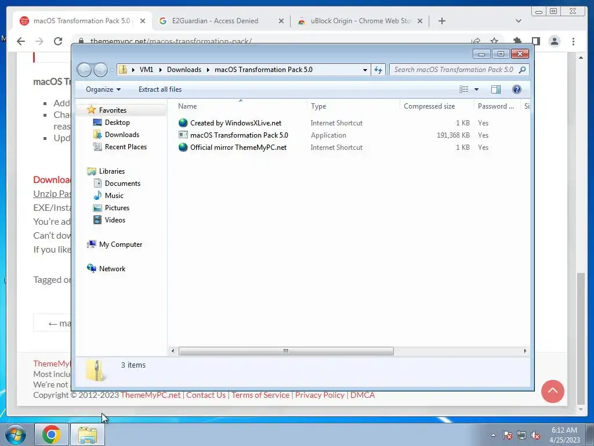The image size is (594, 446).
Task: Switch to the uBlock Origin Chrome Web Store tab
Action: [360, 21]
